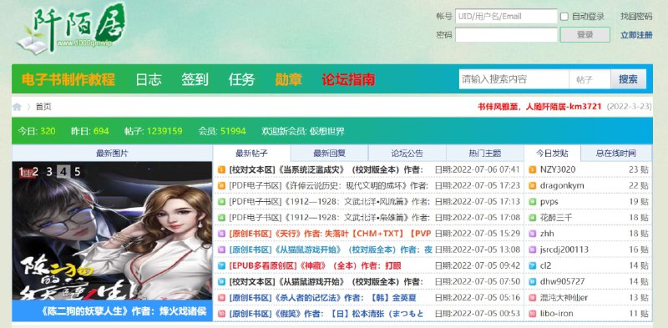The image size is (668, 328).
Task: Click the 登录 button
Action: pyautogui.click(x=585, y=35)
